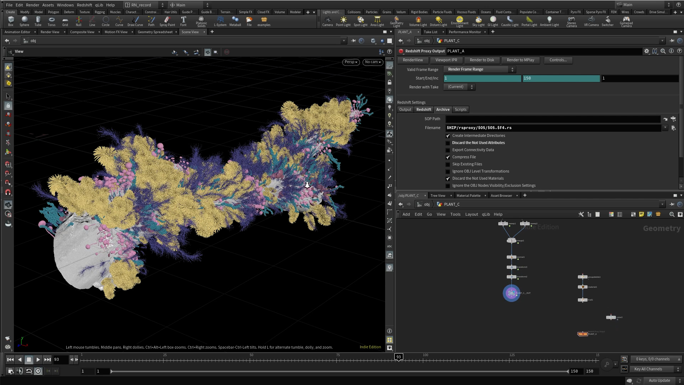Open the Platonic Solids tool
The image size is (684, 385).
[x=201, y=21]
